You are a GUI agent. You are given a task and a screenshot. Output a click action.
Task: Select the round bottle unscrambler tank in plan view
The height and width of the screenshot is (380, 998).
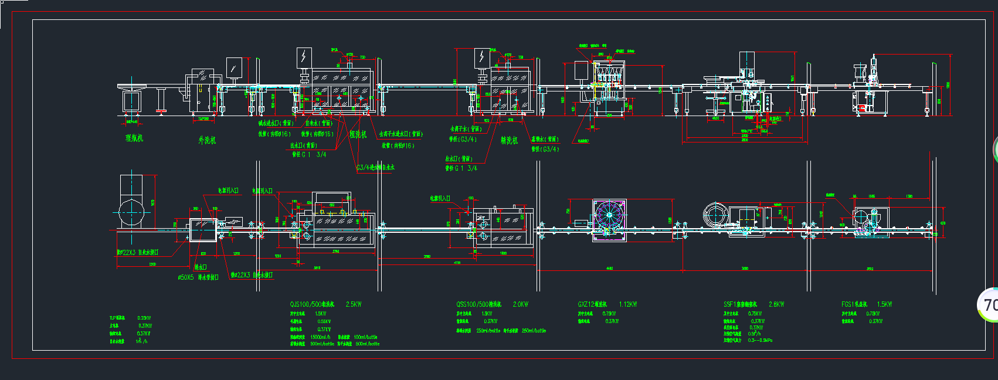click(x=131, y=212)
